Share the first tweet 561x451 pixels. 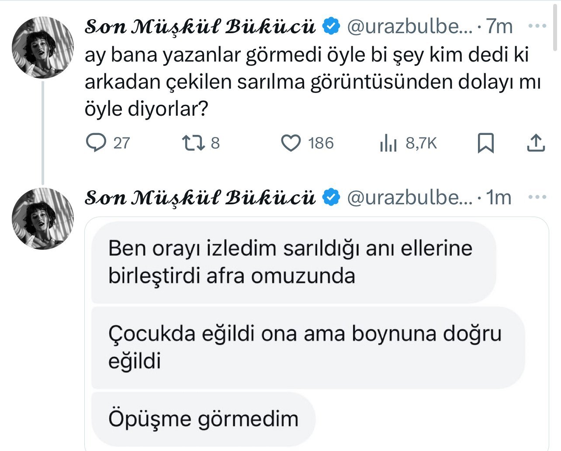click(x=536, y=143)
